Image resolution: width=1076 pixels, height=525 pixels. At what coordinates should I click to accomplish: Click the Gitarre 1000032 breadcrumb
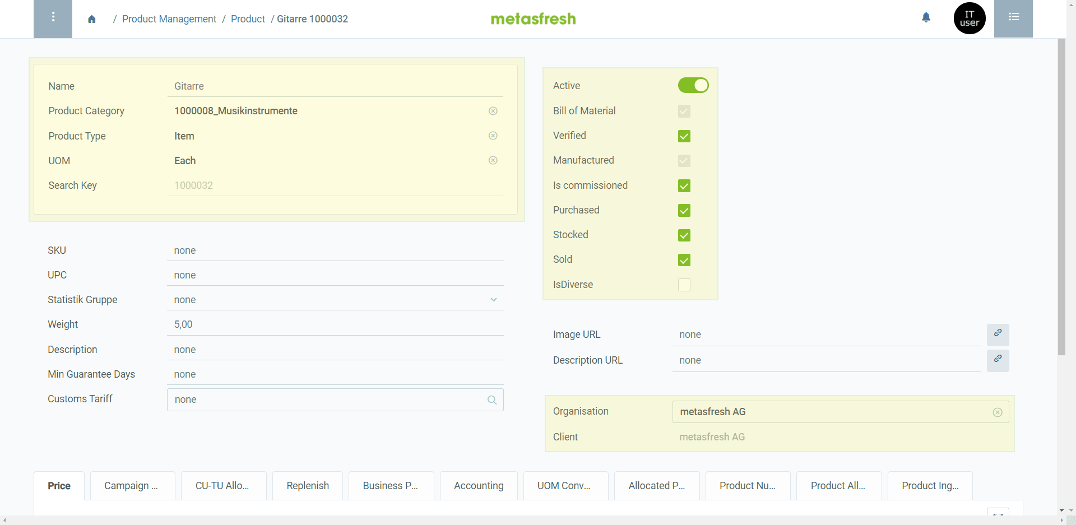click(x=312, y=19)
